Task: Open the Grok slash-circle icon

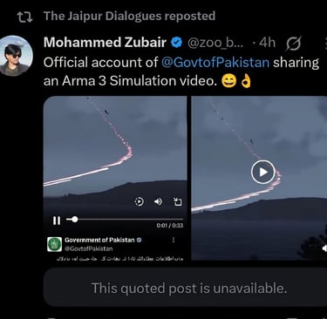Action: tap(294, 44)
